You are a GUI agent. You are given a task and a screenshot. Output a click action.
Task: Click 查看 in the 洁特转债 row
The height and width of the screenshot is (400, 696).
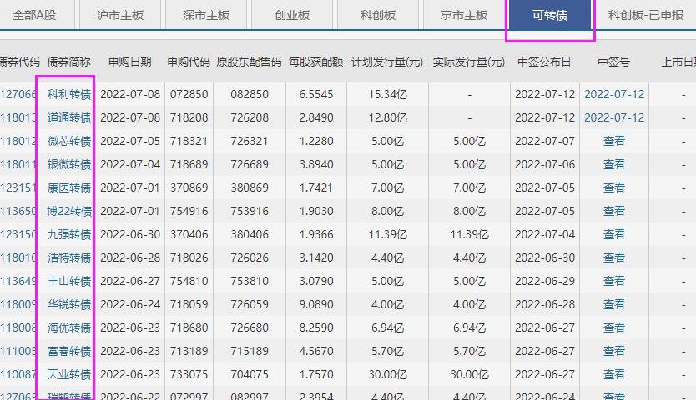(614, 257)
